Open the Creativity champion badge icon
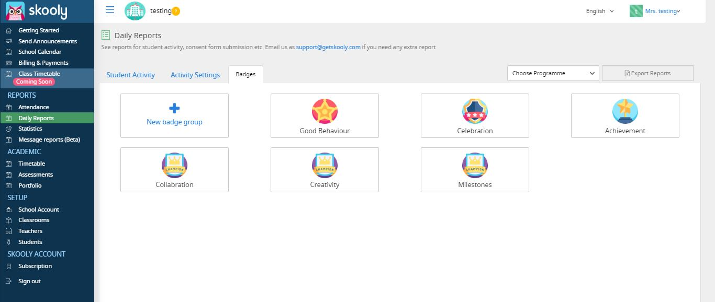Viewport: 715px width, 302px height. 325,165
